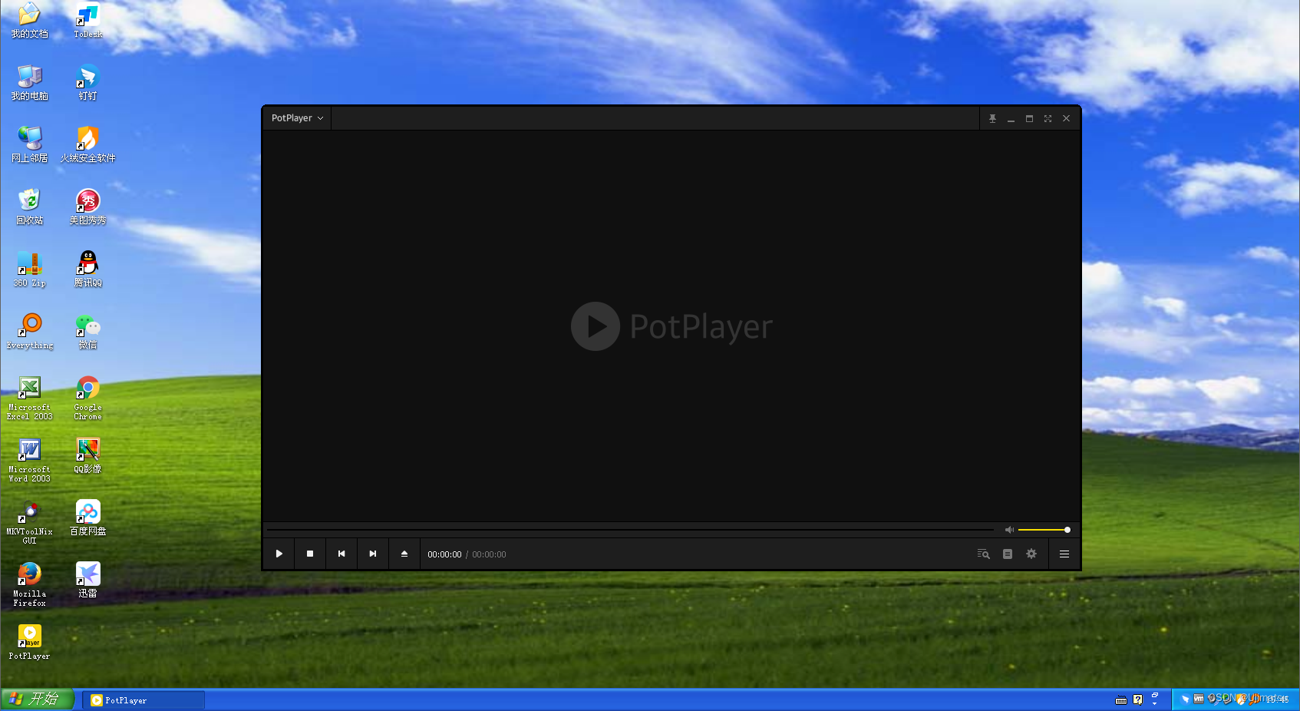The height and width of the screenshot is (711, 1300).
Task: Click the total duration time display
Action: [489, 554]
